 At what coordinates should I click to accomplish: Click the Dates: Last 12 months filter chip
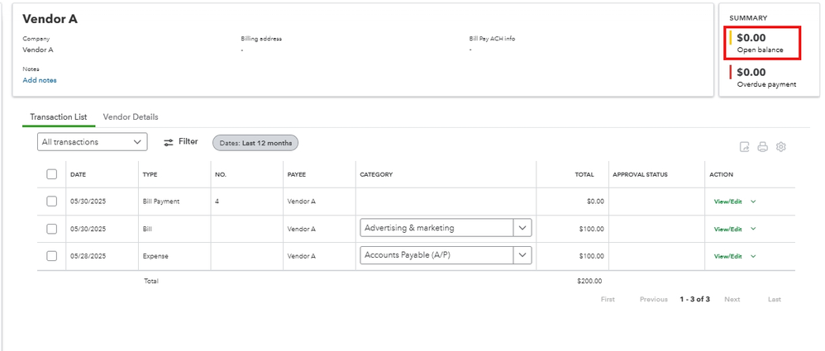255,143
